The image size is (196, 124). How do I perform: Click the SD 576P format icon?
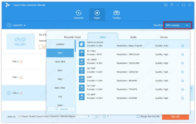coord(82,88)
